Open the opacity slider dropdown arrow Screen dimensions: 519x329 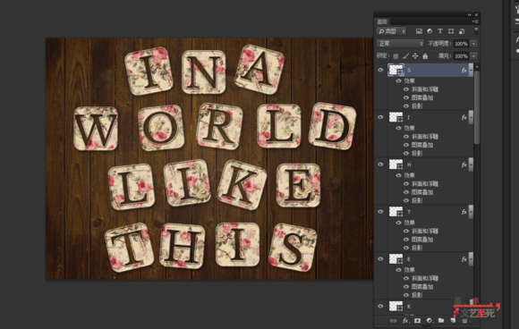(474, 44)
